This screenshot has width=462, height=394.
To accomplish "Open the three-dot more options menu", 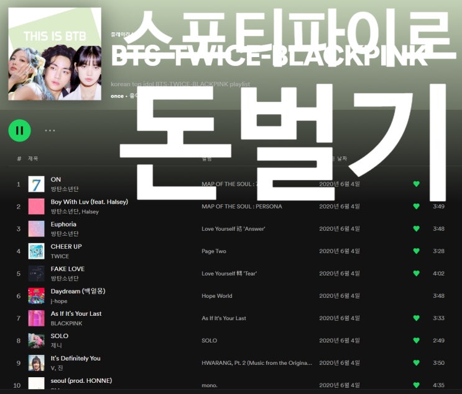I will [50, 130].
